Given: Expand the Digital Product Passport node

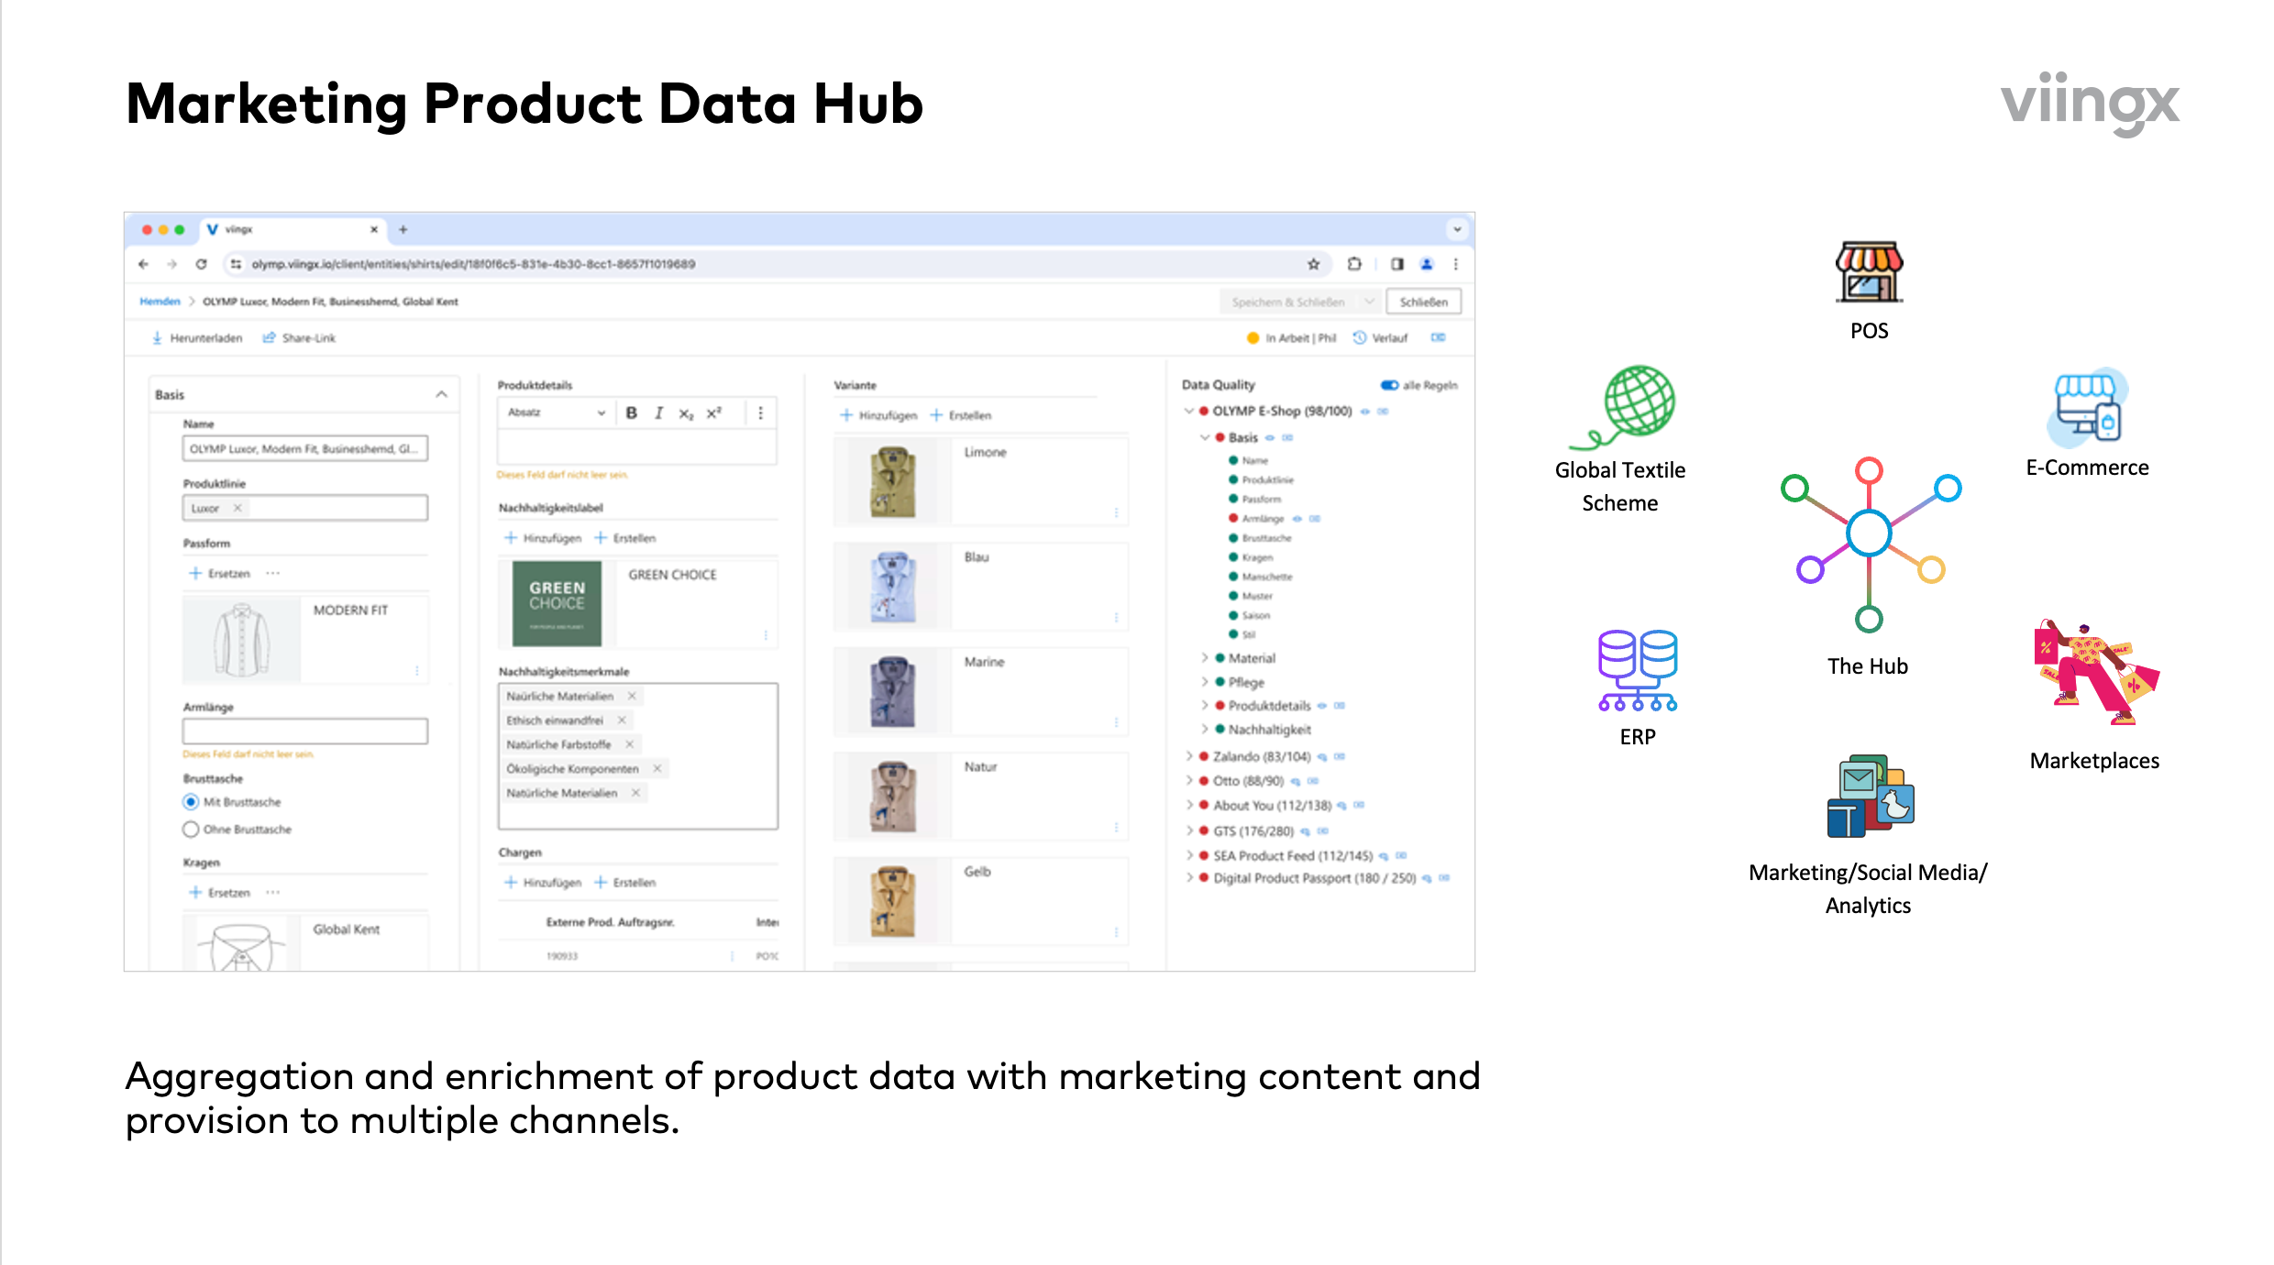Looking at the screenshot, I should 1189,878.
